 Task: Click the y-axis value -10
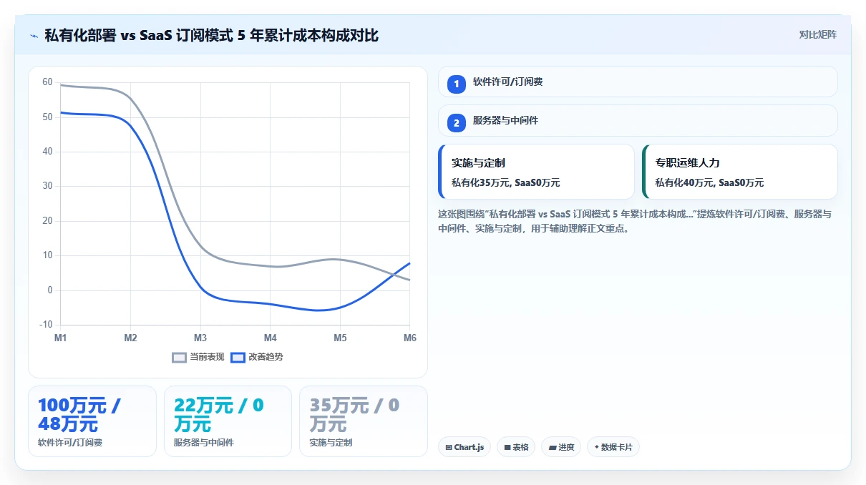46,325
